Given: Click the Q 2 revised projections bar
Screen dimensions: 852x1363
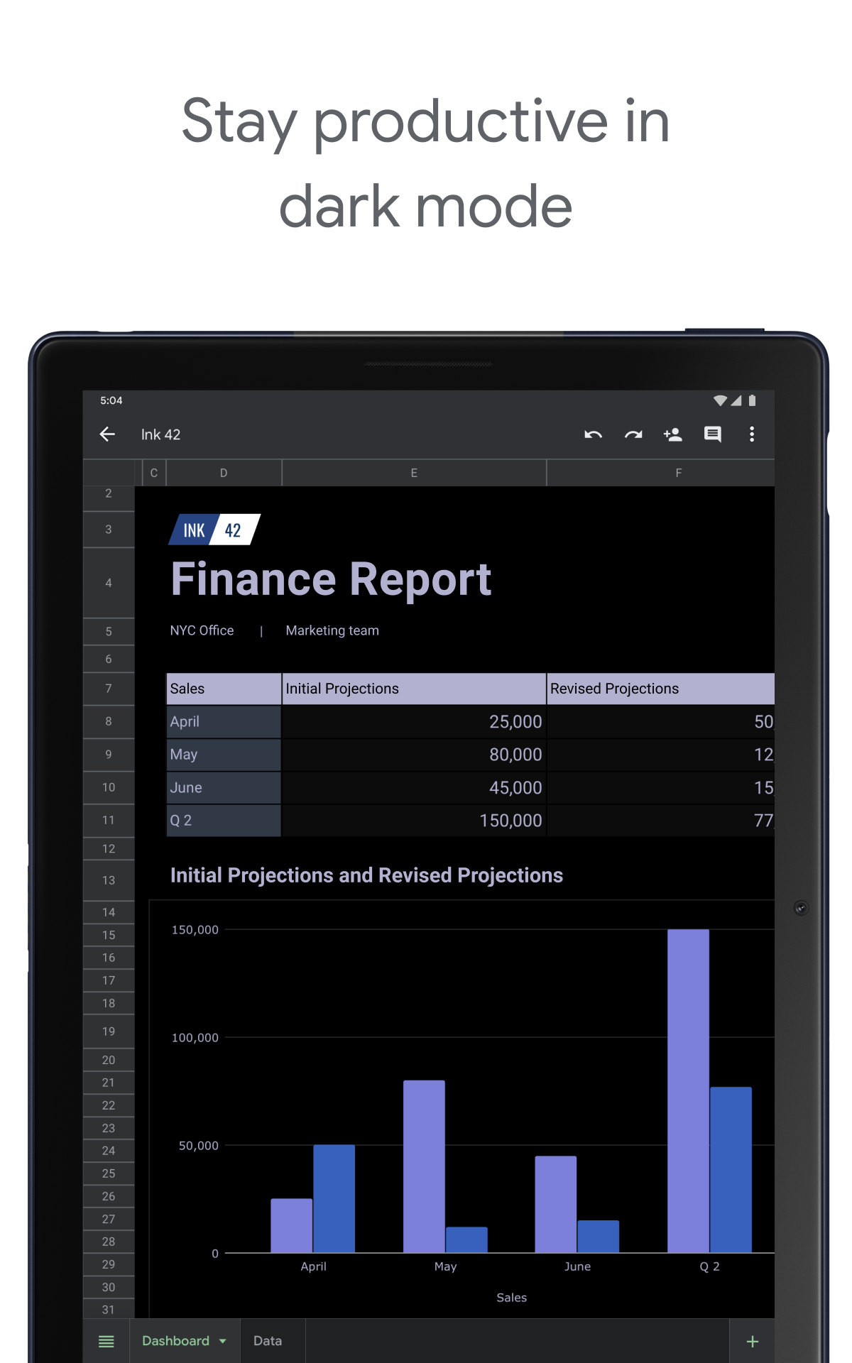Looking at the screenshot, I should [731, 1170].
